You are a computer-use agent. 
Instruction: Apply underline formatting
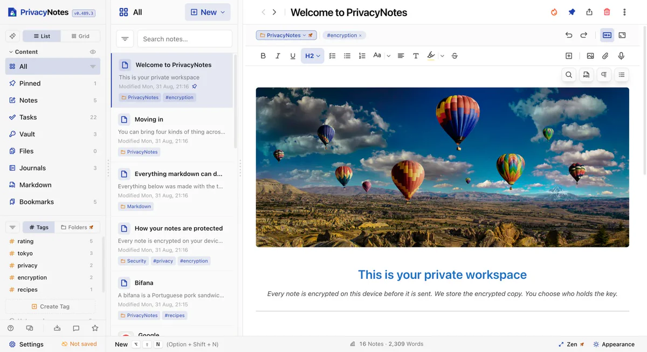click(x=293, y=56)
